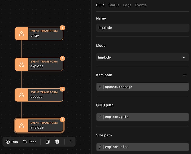The height and width of the screenshot is (154, 191).
Task: Click function icon beside upcase.message
Action: (x=100, y=87)
